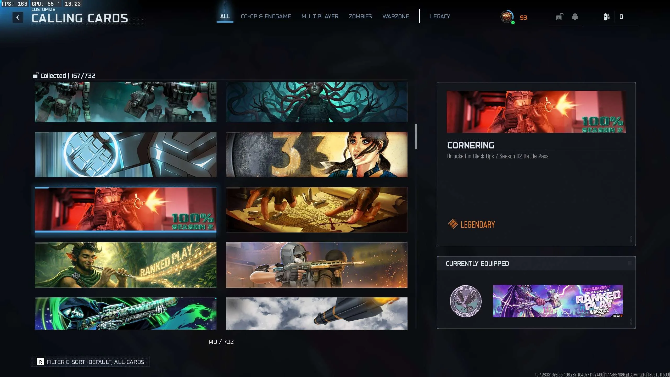This screenshot has width=670, height=377.
Task: Click the Currently Equipped header
Action: tap(477, 263)
